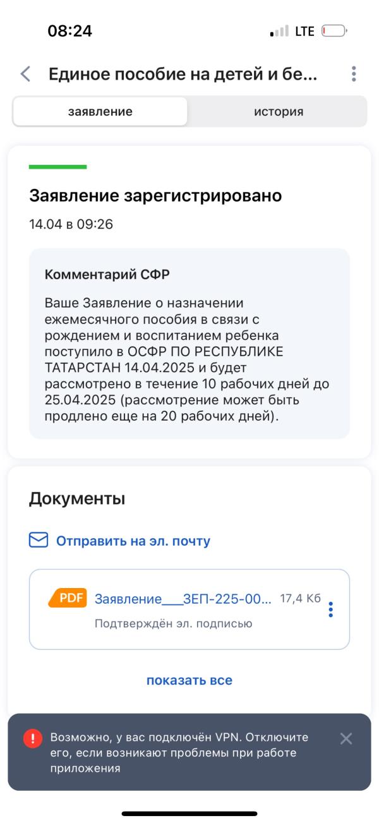Open the Заявление ЗЕП-225 PDF file
Viewport: 379px width, 823px height.
pyautogui.click(x=183, y=599)
